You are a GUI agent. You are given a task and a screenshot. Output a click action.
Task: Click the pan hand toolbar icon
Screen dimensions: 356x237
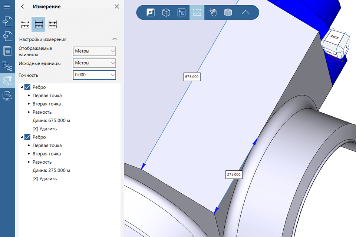coord(212,13)
